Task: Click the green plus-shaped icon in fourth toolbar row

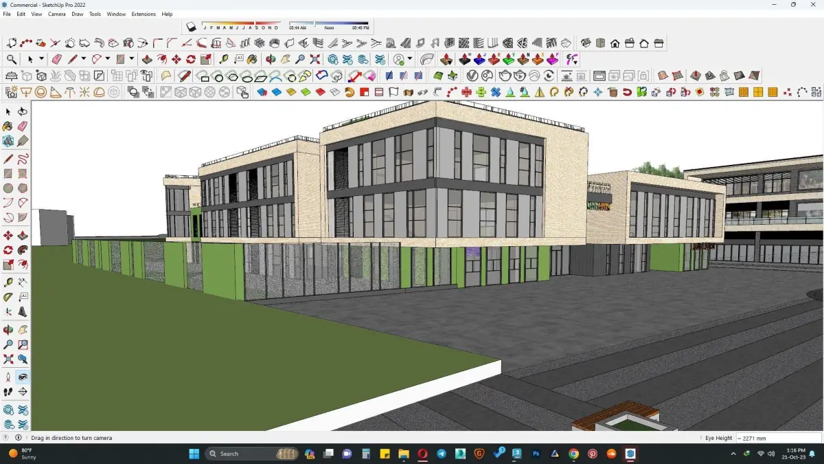Action: (x=481, y=91)
